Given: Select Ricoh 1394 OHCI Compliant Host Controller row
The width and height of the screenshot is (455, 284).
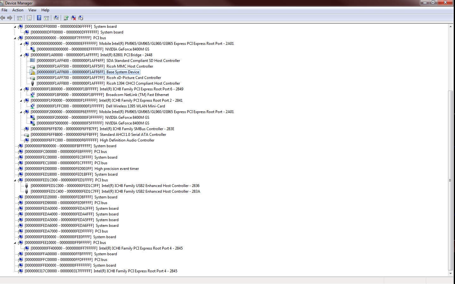Looking at the screenshot, I should pos(108,83).
